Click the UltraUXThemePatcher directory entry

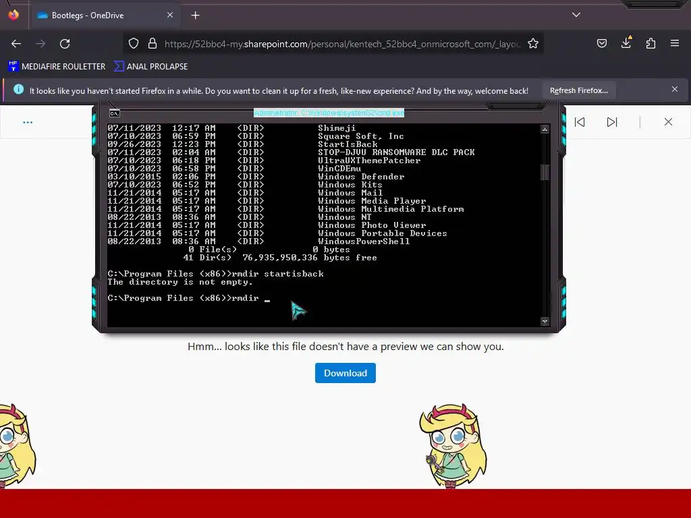pos(369,161)
